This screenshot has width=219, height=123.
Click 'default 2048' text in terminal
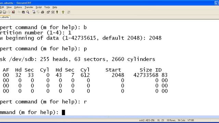coord(121,38)
